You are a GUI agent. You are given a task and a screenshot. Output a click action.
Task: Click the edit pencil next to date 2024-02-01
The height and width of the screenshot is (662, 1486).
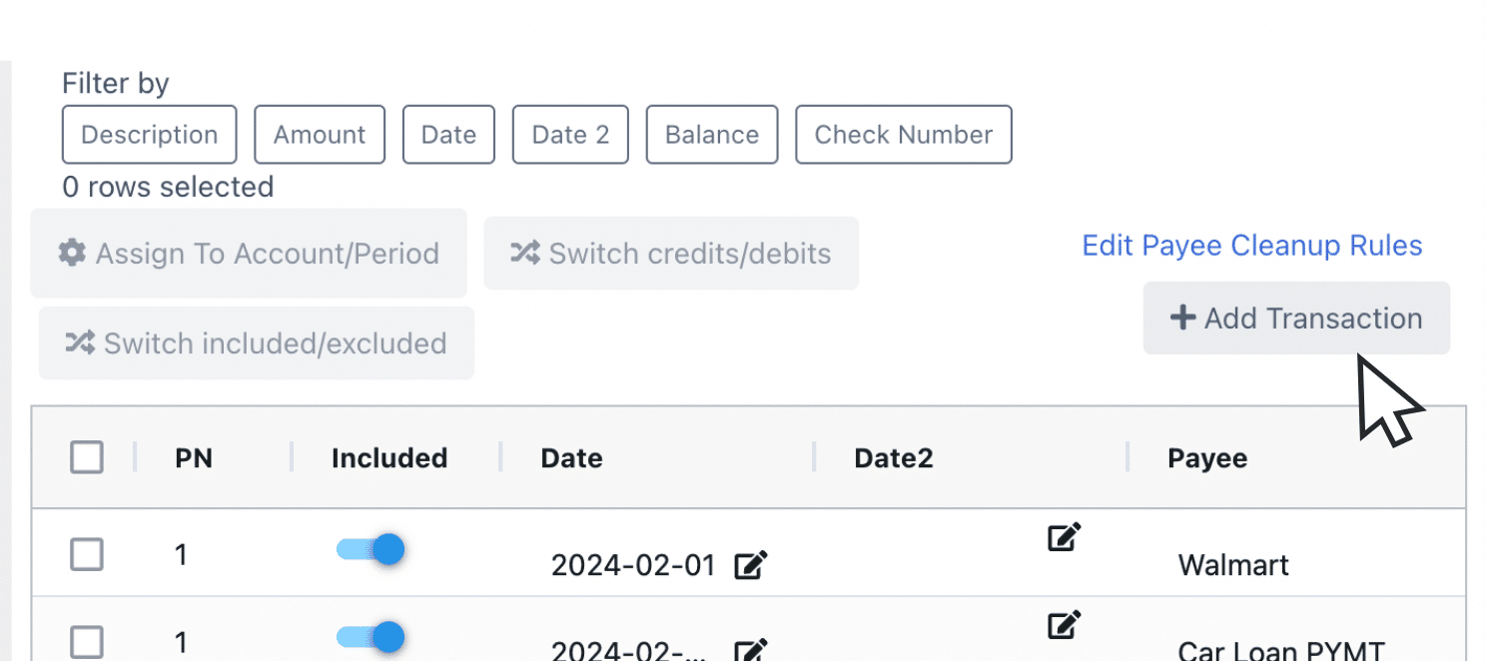point(751,564)
